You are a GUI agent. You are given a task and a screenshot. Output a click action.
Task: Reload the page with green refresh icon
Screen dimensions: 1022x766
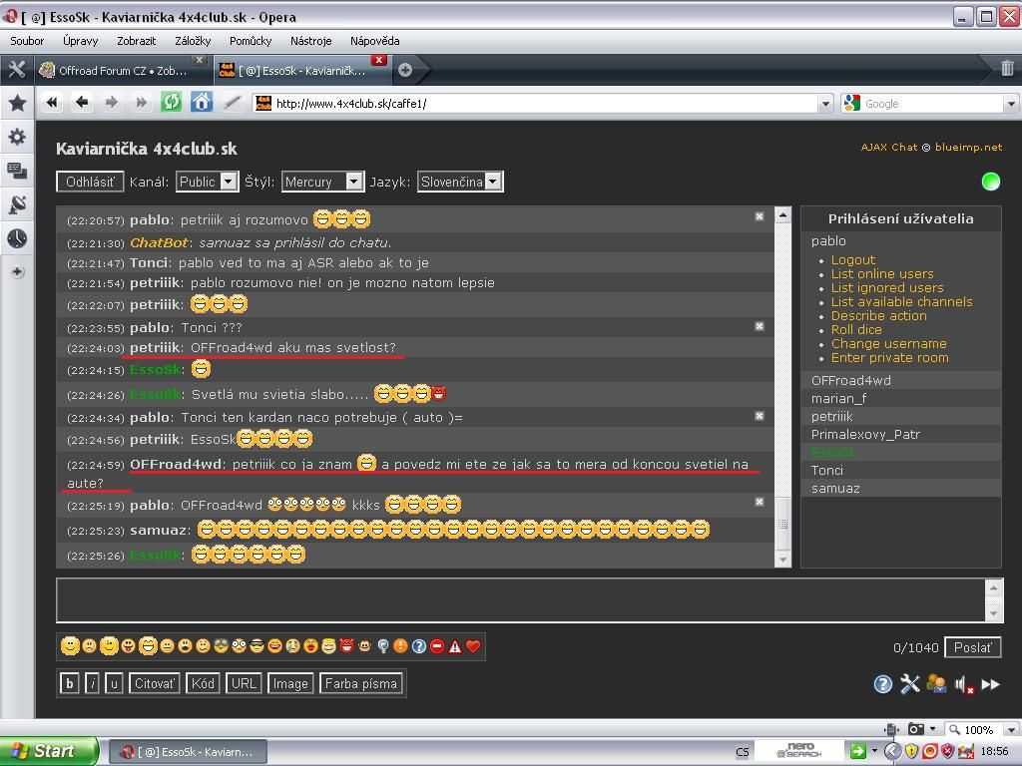tap(171, 103)
